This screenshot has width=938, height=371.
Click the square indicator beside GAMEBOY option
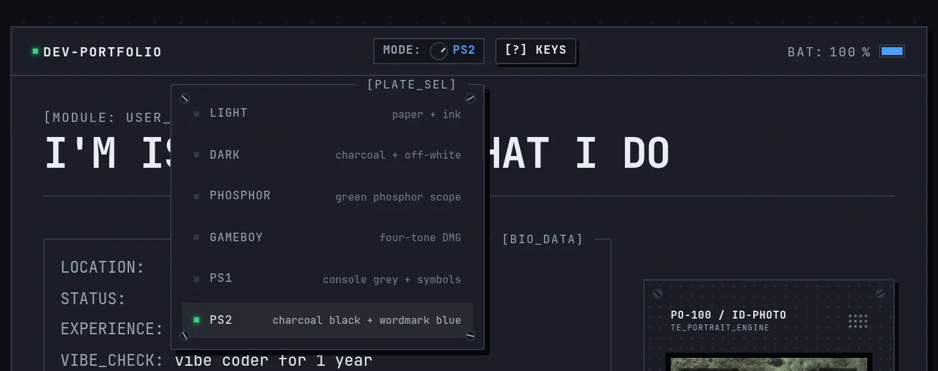[197, 237]
